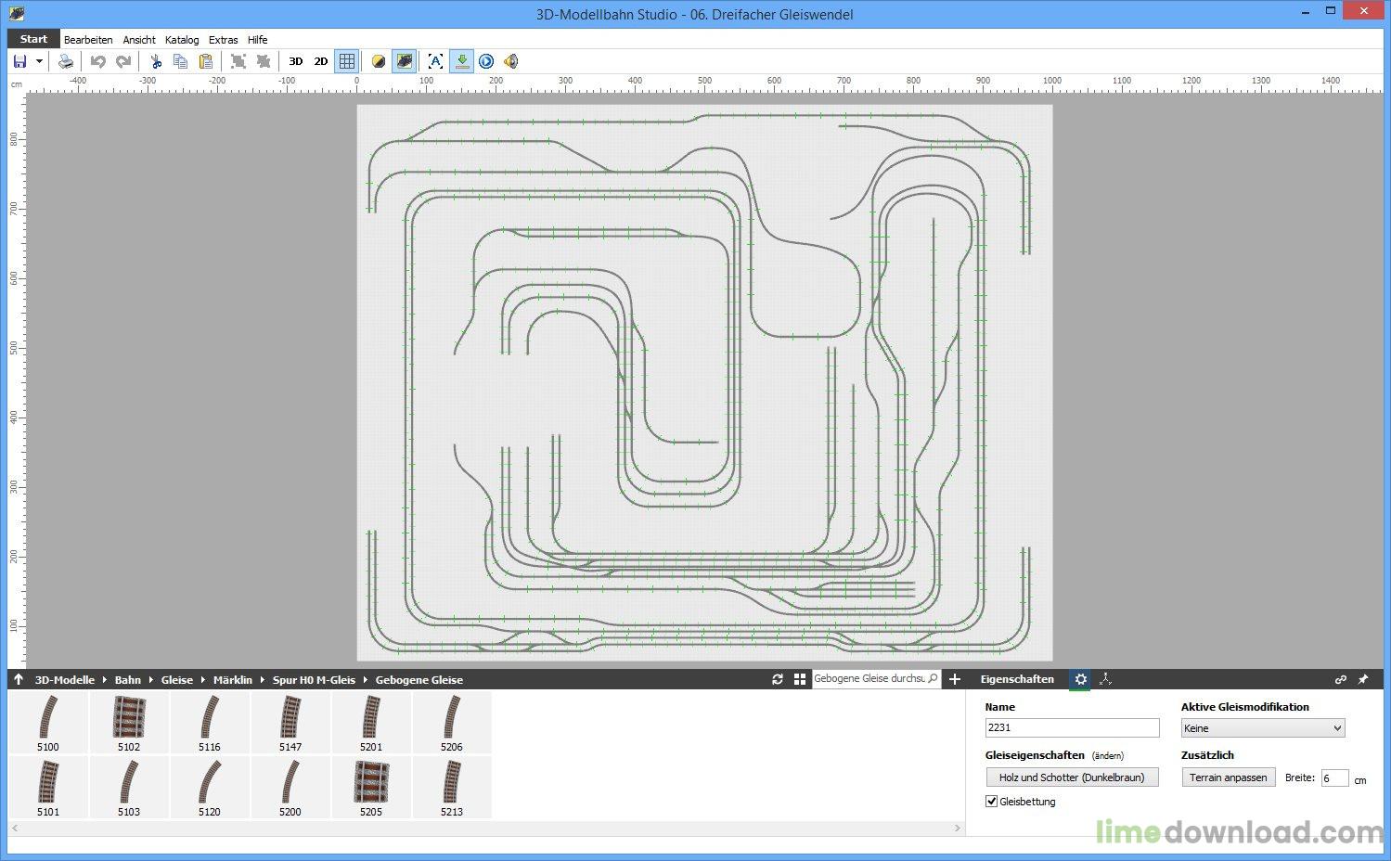Click the save icon in toolbar
This screenshot has width=1391, height=861.
19,61
